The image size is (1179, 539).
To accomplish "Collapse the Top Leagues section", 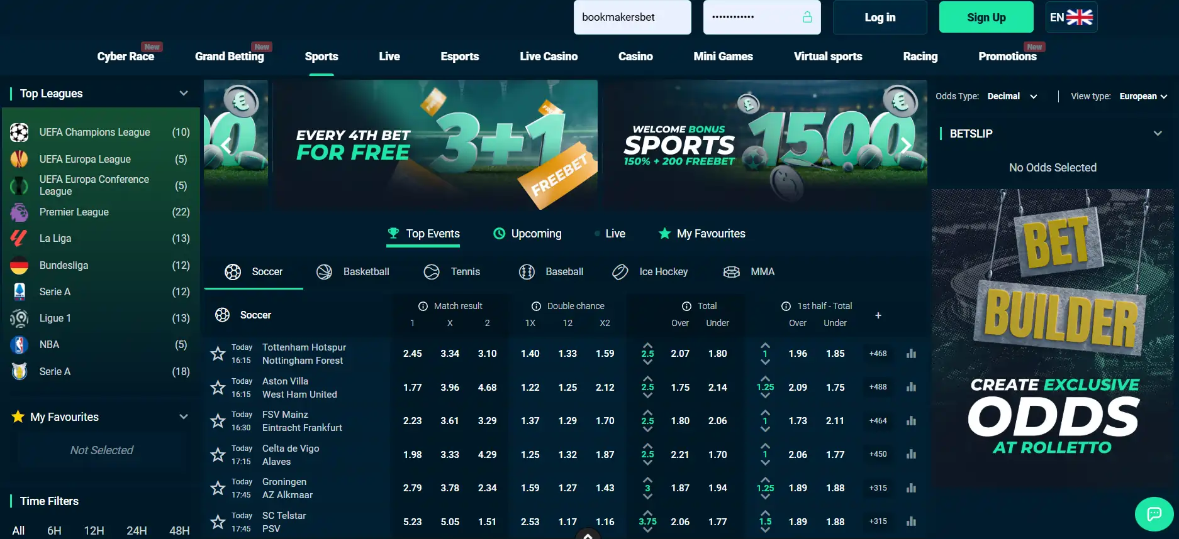I will 184,94.
